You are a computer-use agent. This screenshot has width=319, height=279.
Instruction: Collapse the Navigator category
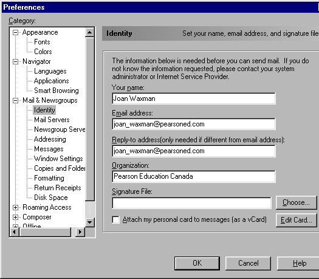15,61
